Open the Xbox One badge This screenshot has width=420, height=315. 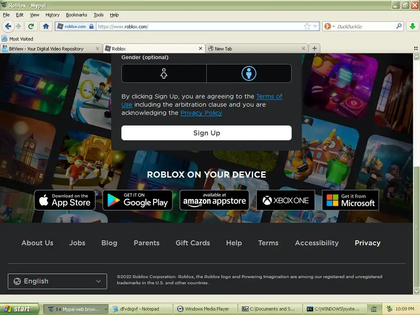point(285,200)
